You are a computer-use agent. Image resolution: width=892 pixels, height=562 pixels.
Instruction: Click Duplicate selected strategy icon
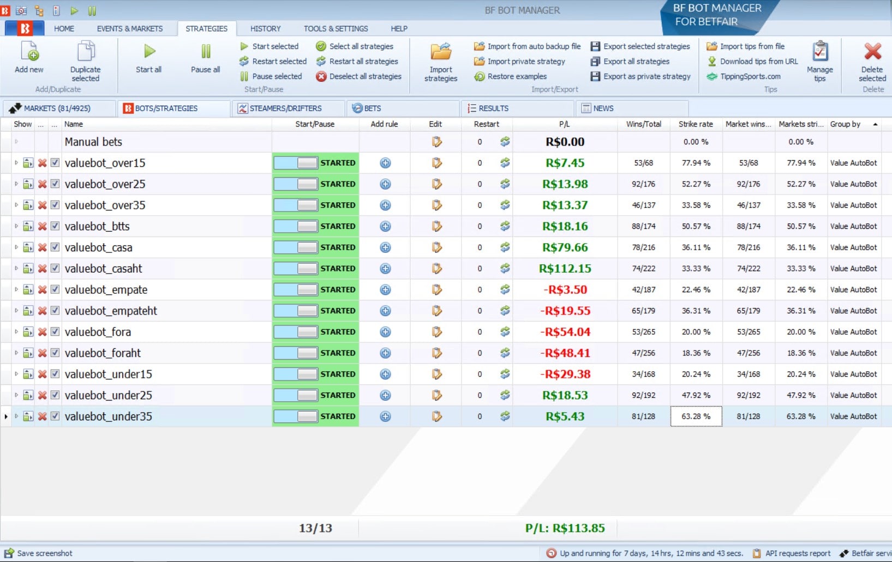(x=86, y=51)
